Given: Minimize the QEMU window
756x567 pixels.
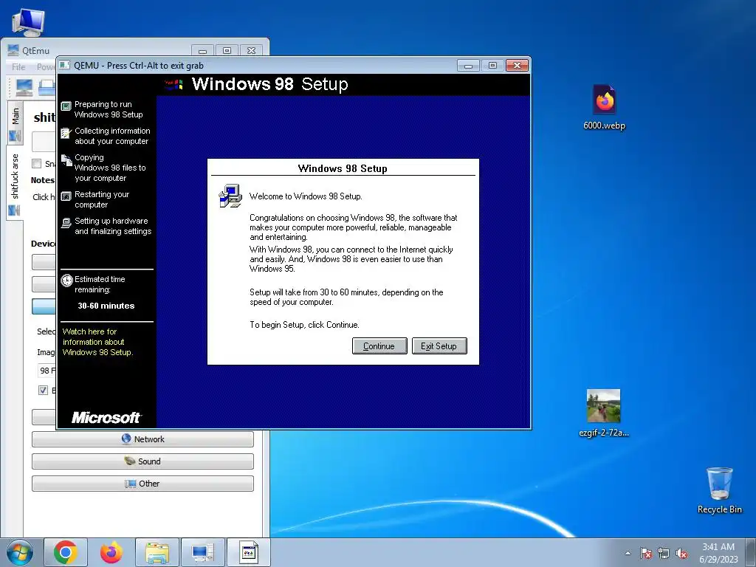Looking at the screenshot, I should pyautogui.click(x=468, y=66).
